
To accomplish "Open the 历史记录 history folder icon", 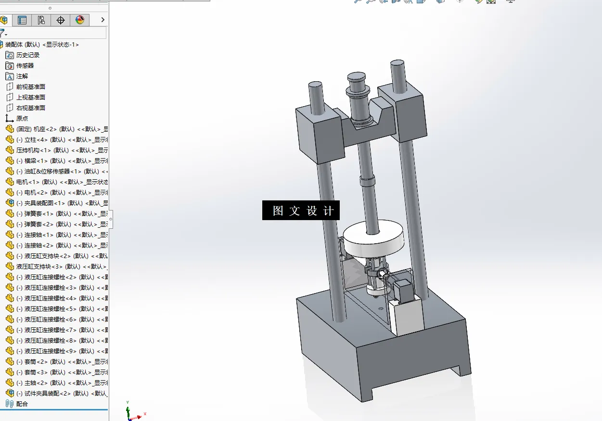I will tap(10, 55).
